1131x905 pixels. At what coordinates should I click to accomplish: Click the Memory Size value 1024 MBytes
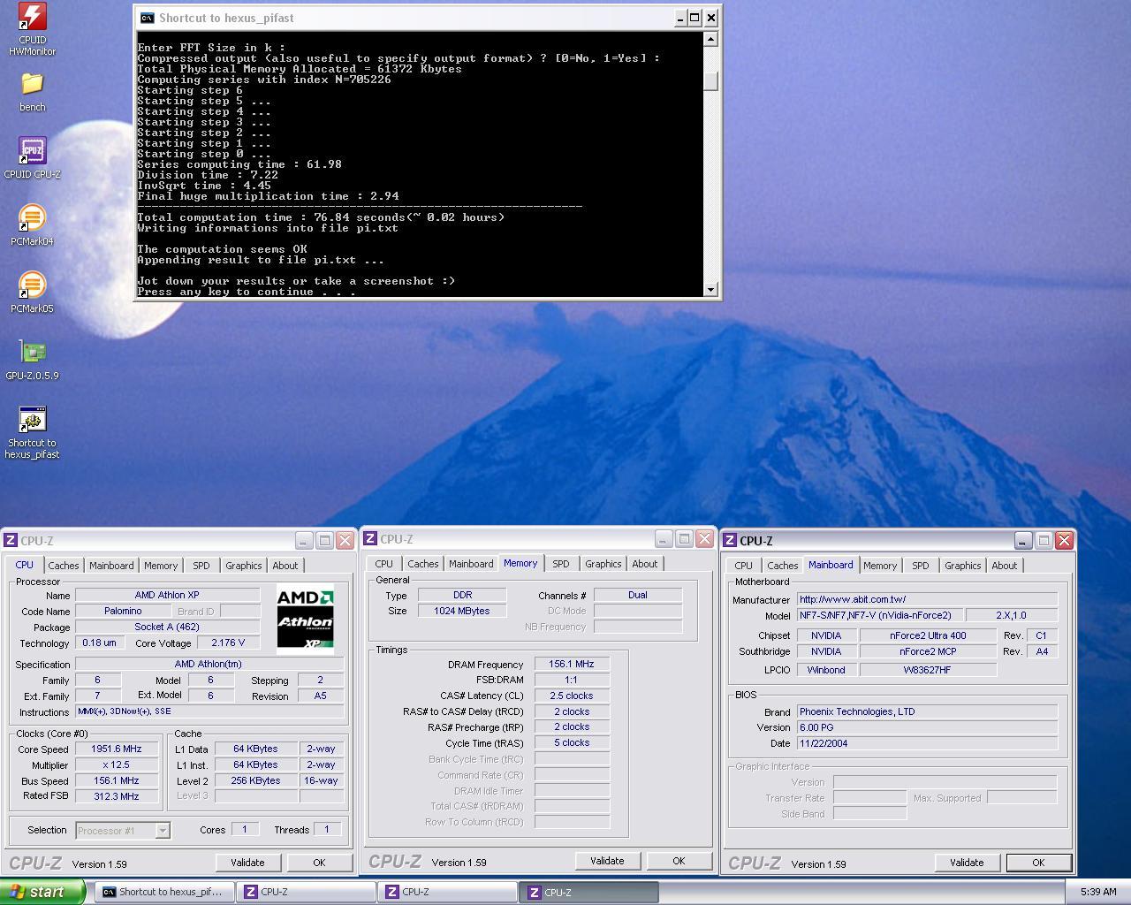(462, 611)
